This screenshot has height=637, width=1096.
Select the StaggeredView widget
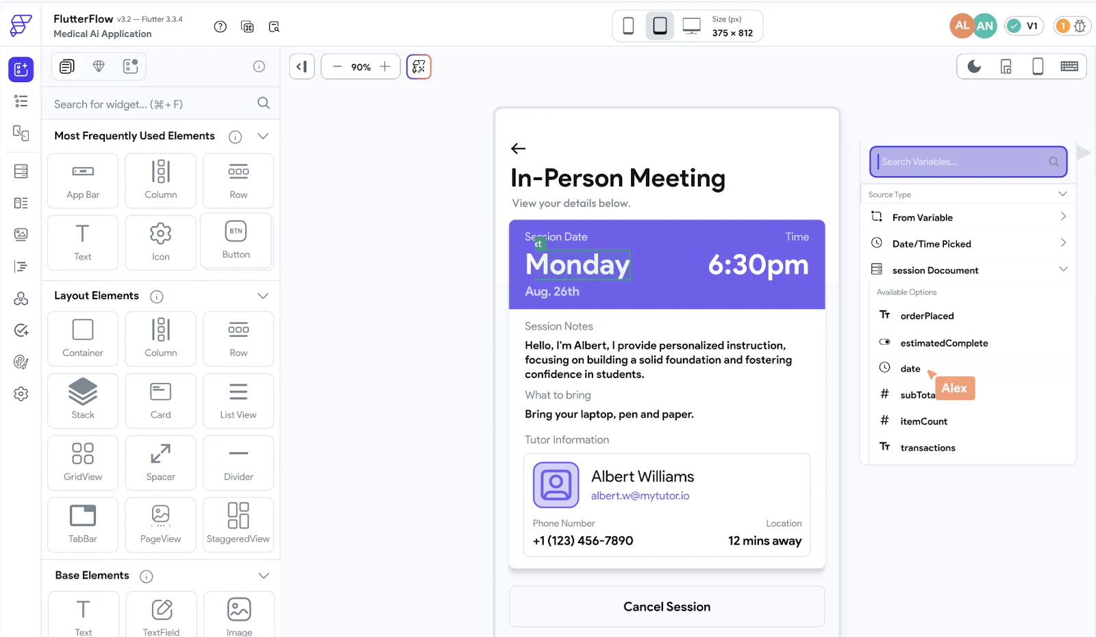point(238,525)
